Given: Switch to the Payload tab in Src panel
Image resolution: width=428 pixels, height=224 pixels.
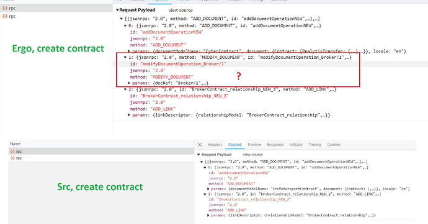Looking at the screenshot, I should [x=234, y=145].
